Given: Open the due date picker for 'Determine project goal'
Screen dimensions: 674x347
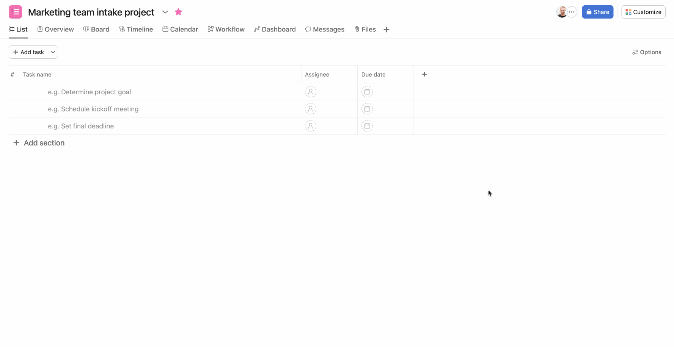Looking at the screenshot, I should point(367,92).
